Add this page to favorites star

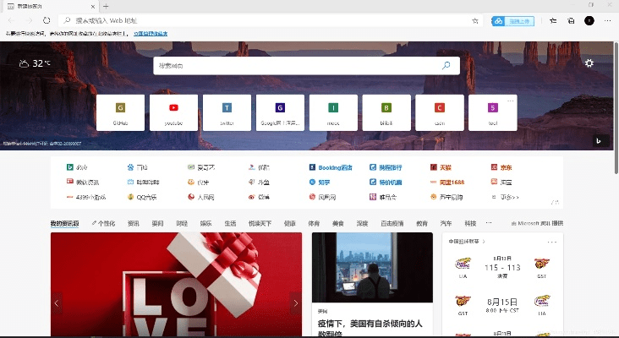point(475,20)
